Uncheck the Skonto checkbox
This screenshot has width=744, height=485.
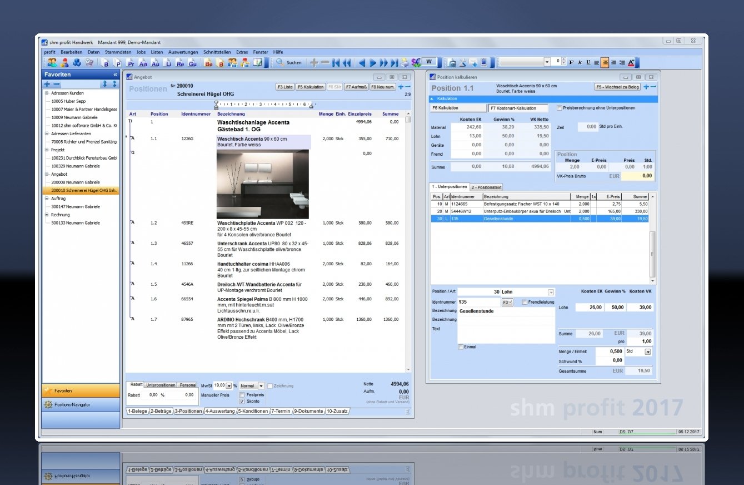coord(242,401)
